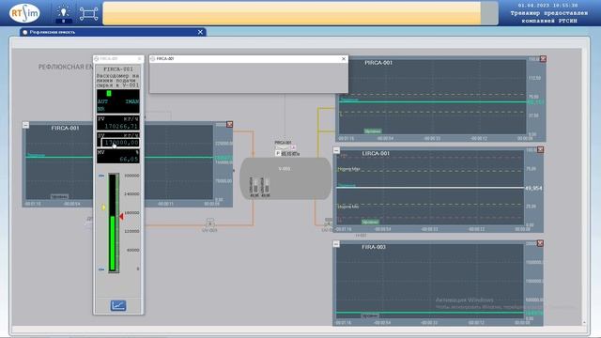This screenshot has width=601, height=338.
Task: Click the yellow alarm message banner
Action: [x=292, y=13]
